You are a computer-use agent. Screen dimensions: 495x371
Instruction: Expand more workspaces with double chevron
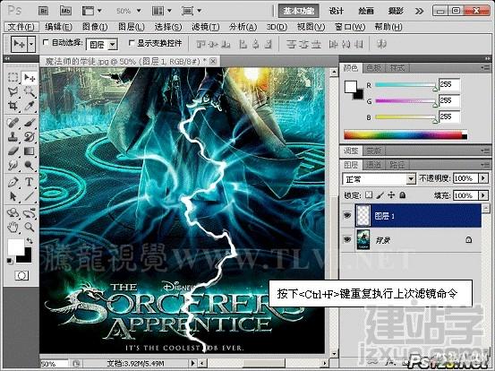click(x=419, y=12)
